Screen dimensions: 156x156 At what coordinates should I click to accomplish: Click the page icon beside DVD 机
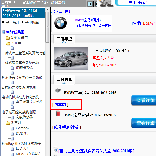[12, 134]
